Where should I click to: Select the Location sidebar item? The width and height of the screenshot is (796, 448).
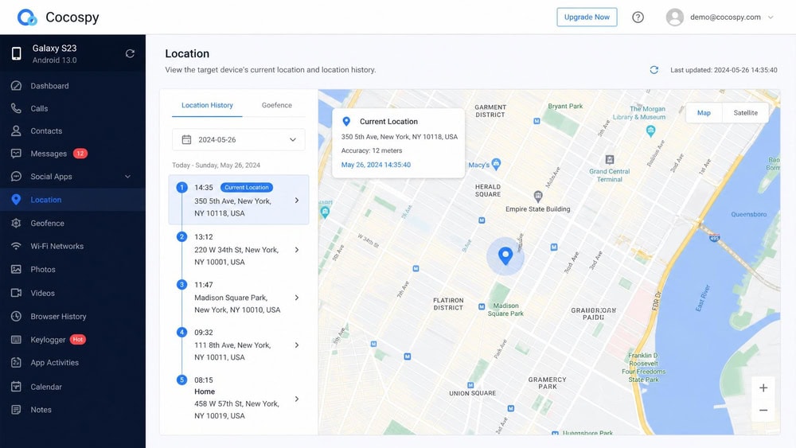(72, 200)
